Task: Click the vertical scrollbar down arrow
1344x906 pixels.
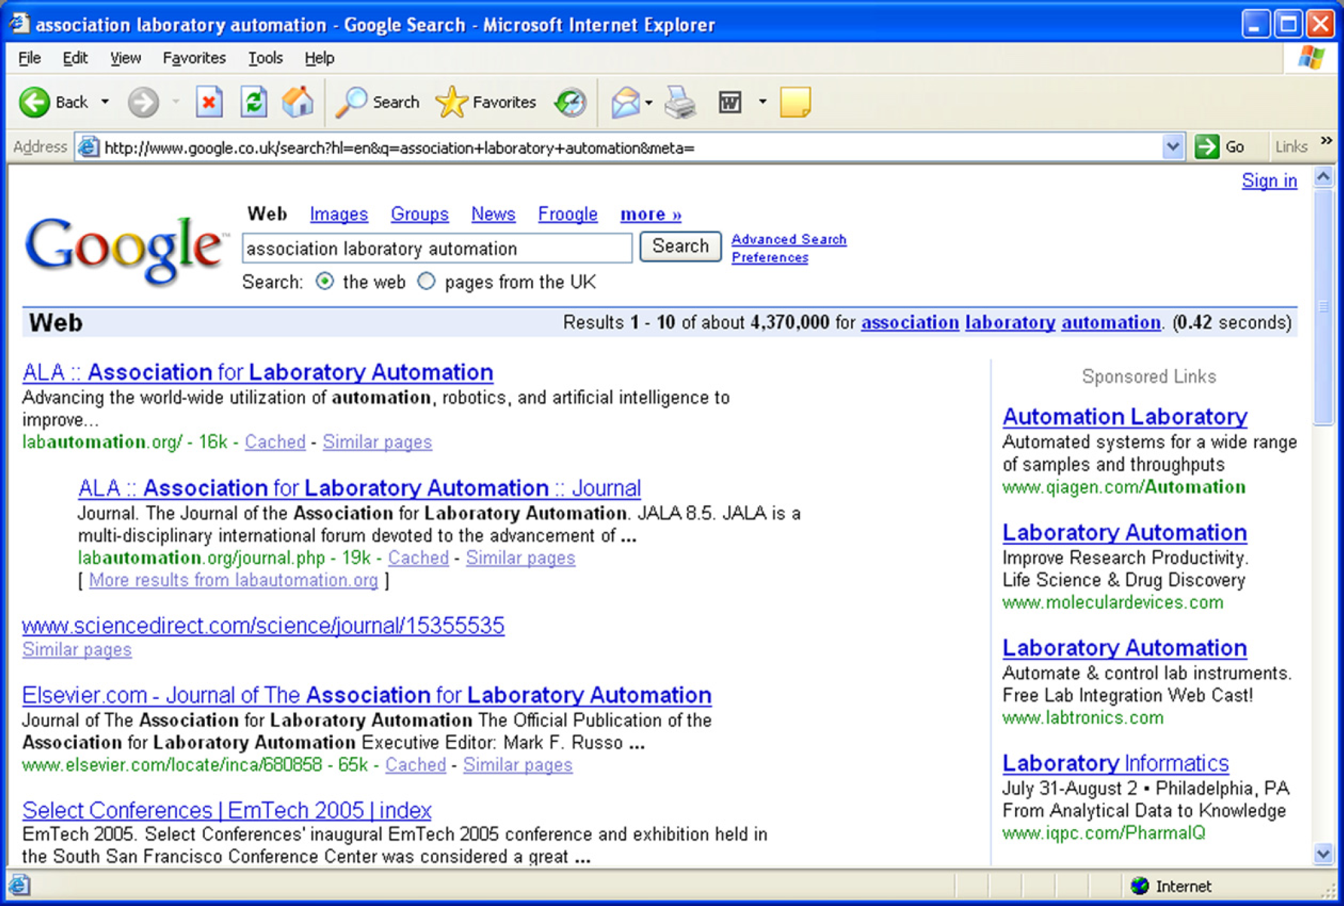Action: (1323, 854)
